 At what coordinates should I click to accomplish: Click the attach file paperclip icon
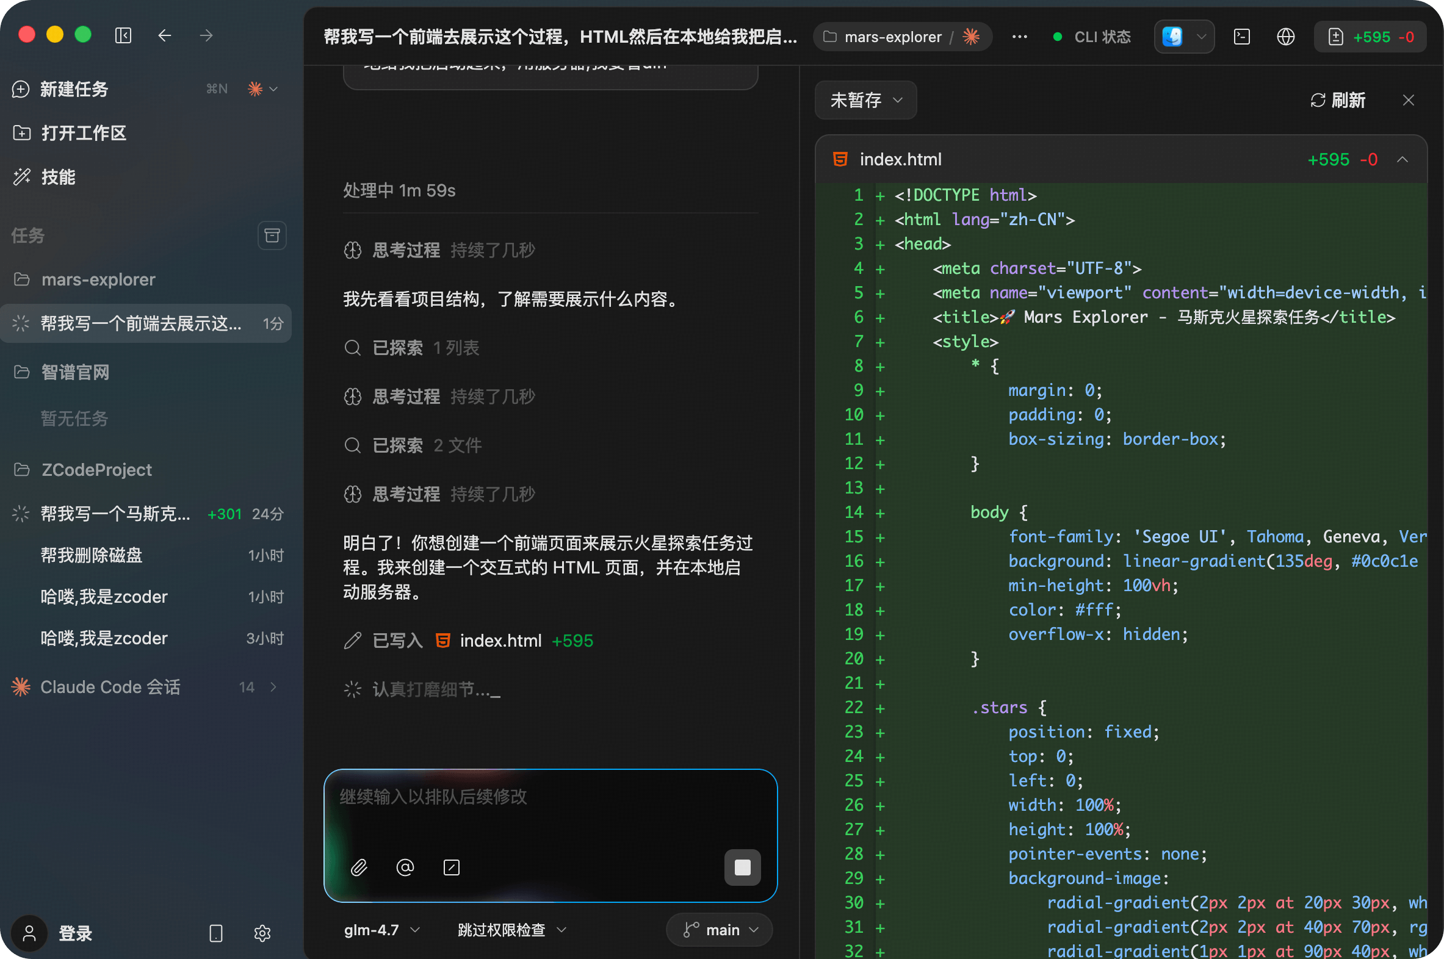click(359, 867)
